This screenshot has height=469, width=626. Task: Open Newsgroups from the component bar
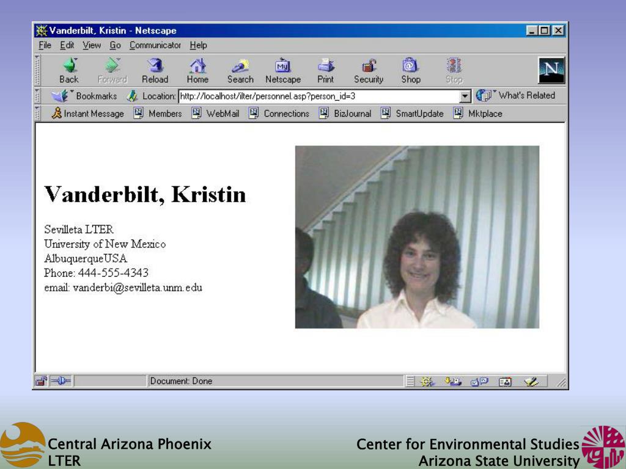click(x=479, y=382)
